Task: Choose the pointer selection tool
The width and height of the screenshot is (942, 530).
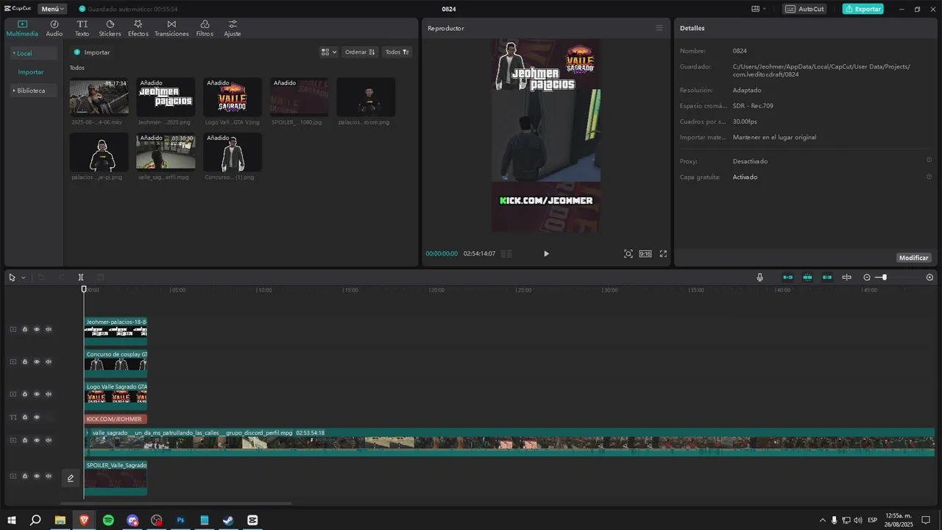Action: coord(12,278)
